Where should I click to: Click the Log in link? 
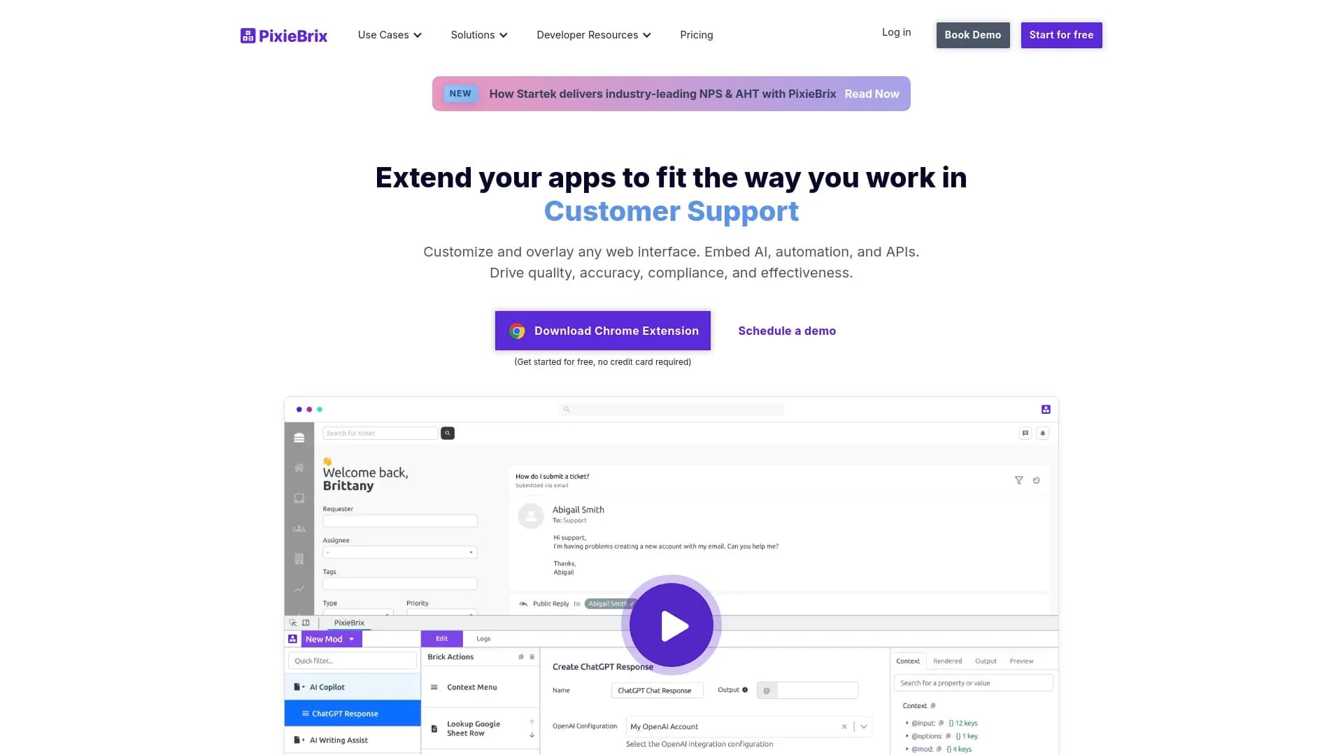(x=896, y=32)
